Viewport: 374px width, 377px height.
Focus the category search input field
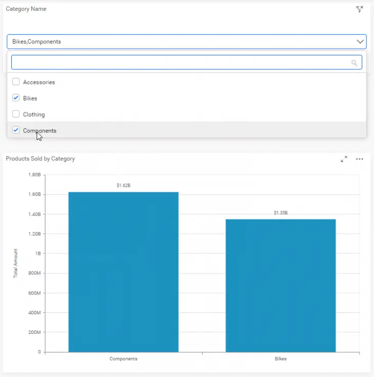(179, 63)
